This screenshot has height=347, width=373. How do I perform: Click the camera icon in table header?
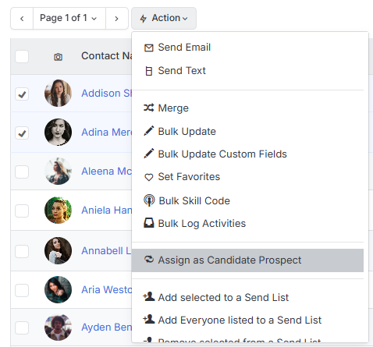58,57
